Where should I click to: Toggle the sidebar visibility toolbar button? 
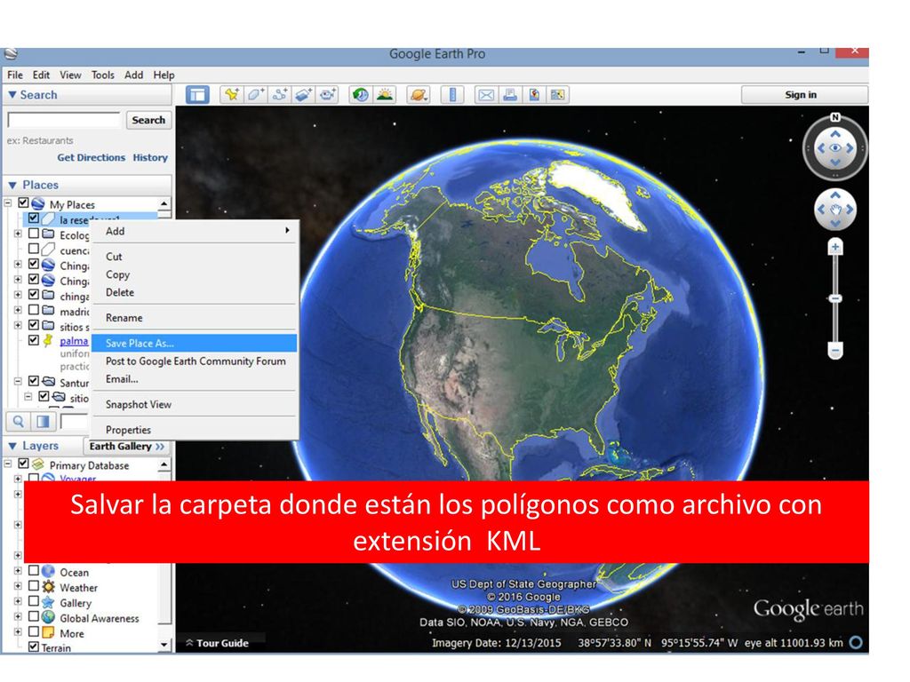point(197,94)
